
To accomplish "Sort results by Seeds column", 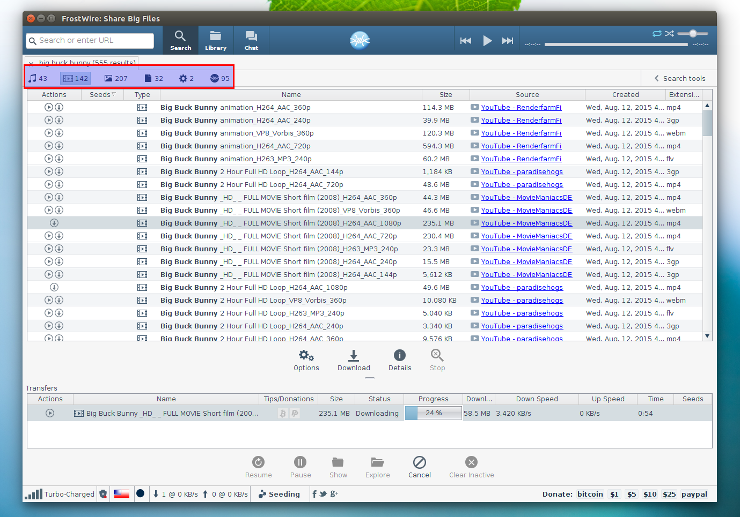I will click(102, 95).
